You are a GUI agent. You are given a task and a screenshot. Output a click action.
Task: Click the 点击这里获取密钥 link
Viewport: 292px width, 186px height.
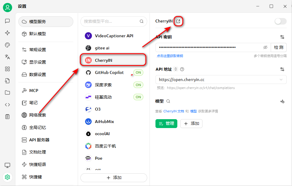(x=170, y=56)
